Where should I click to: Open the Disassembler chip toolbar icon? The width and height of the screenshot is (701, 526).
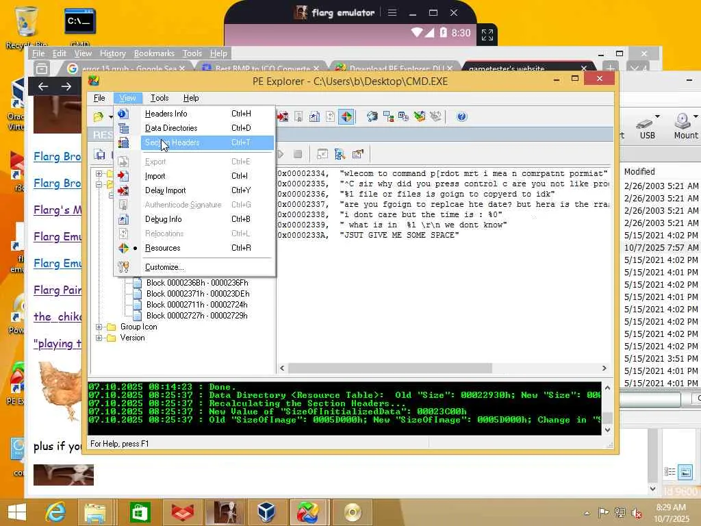pos(372,116)
